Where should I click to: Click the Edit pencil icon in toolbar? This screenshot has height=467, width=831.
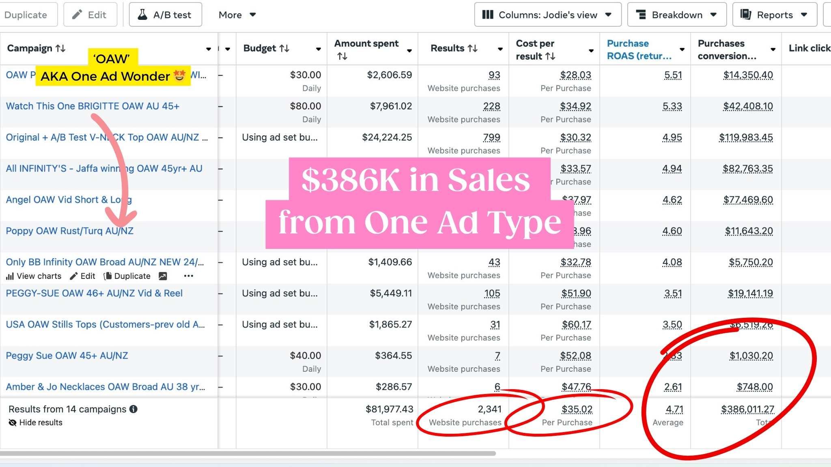(77, 15)
